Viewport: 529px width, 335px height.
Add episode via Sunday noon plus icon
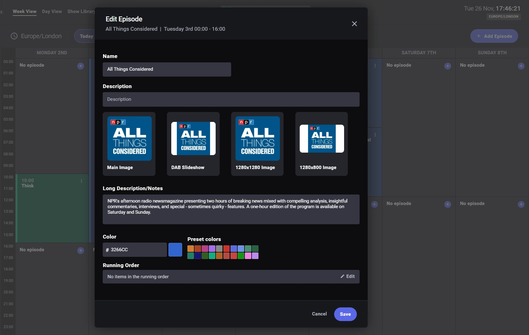[521, 204]
